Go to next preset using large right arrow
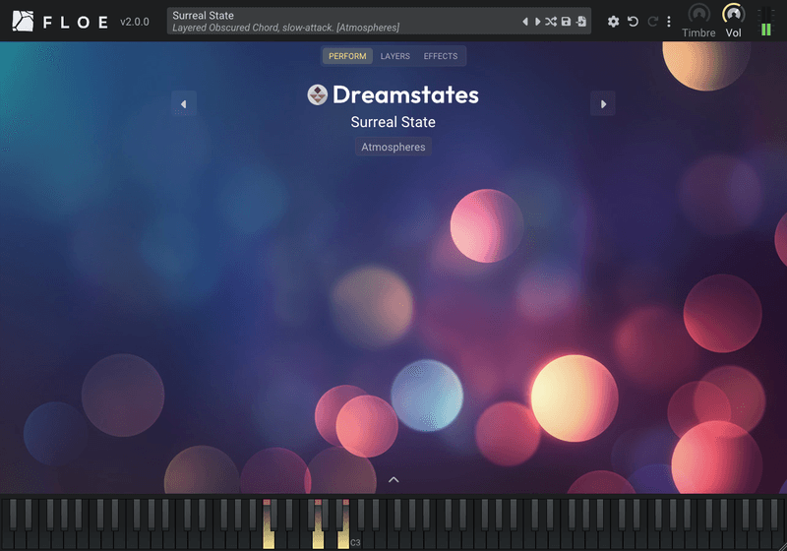787x551 pixels. click(x=603, y=104)
